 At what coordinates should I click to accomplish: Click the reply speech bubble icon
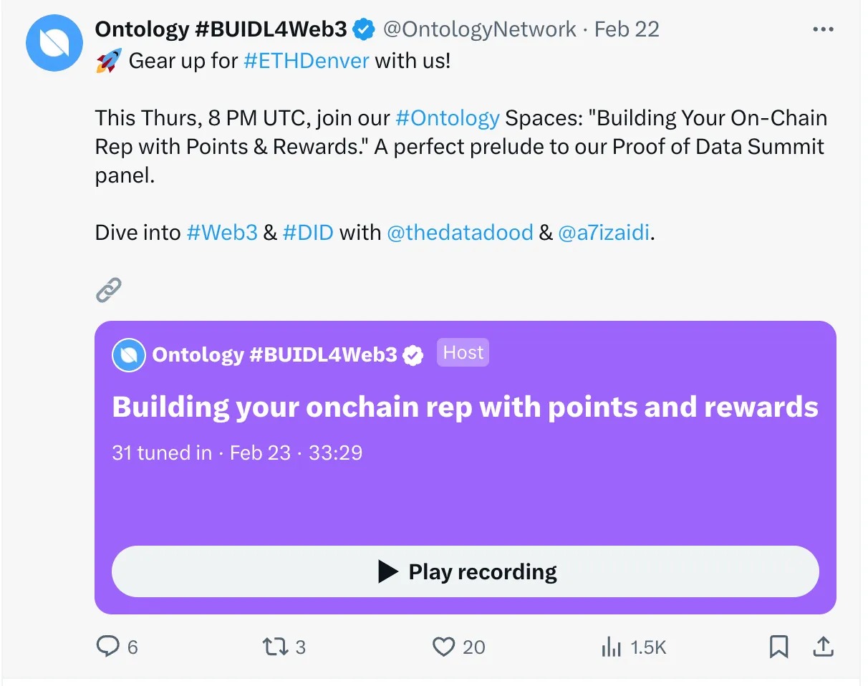[x=107, y=647]
